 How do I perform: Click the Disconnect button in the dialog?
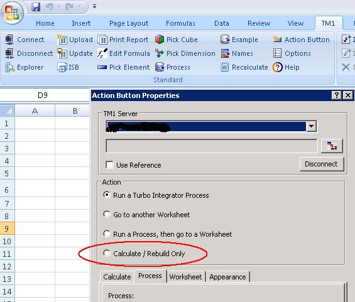(322, 164)
